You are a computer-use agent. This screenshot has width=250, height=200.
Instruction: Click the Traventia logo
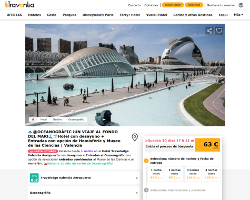19,5
